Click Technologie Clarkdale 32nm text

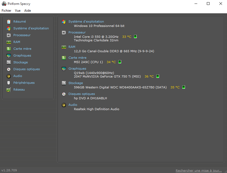click(x=96, y=40)
